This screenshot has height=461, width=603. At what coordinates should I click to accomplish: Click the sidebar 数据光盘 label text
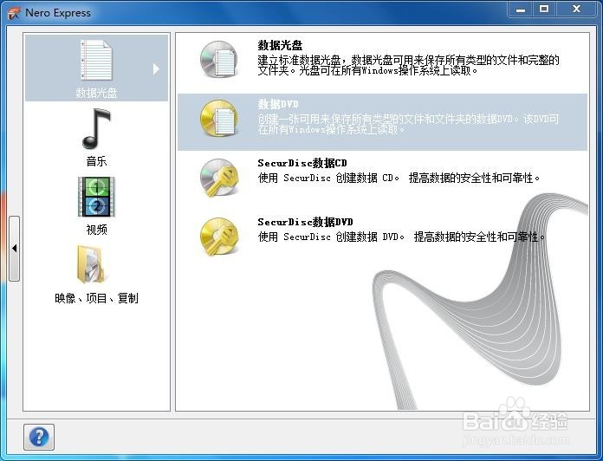[96, 93]
